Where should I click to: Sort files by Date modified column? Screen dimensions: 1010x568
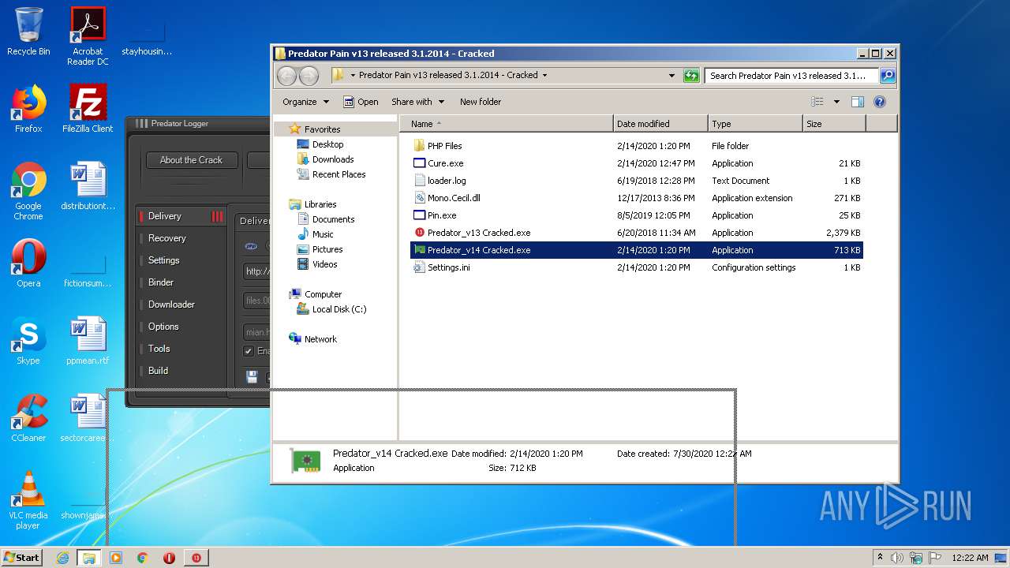(660, 124)
